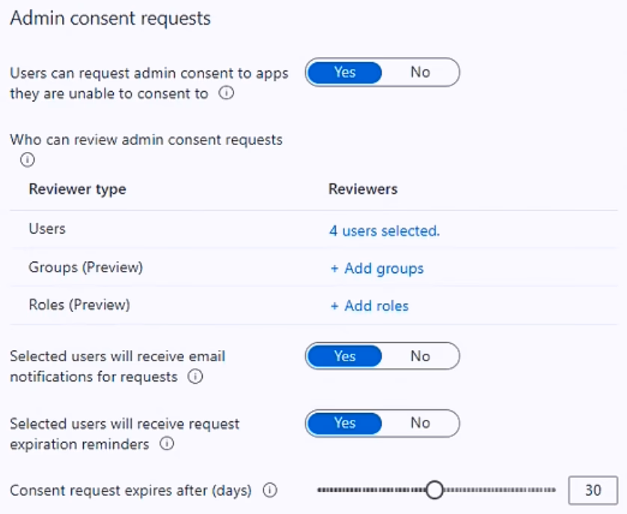627x514 pixels.
Task: Select Yes for request expiration reminders
Action: pos(345,423)
